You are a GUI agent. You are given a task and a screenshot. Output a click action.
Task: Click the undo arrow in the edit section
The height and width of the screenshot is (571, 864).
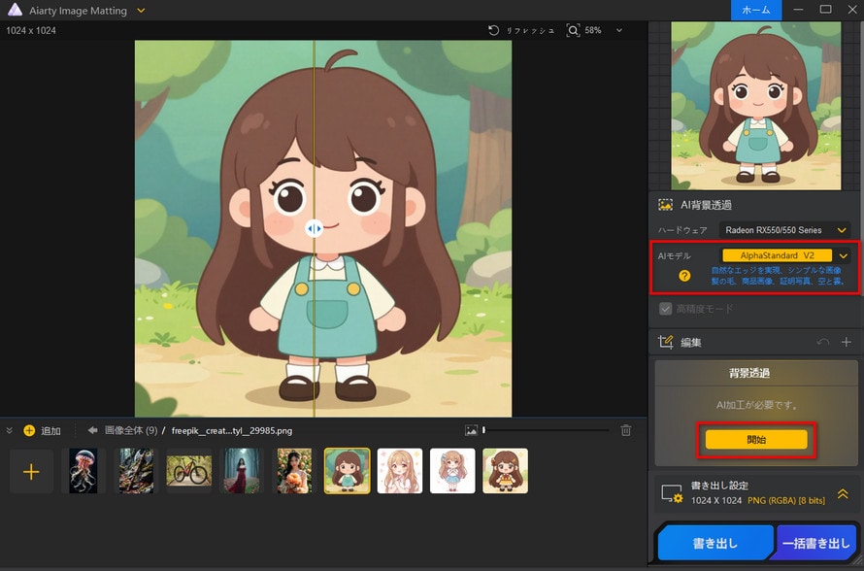click(824, 343)
